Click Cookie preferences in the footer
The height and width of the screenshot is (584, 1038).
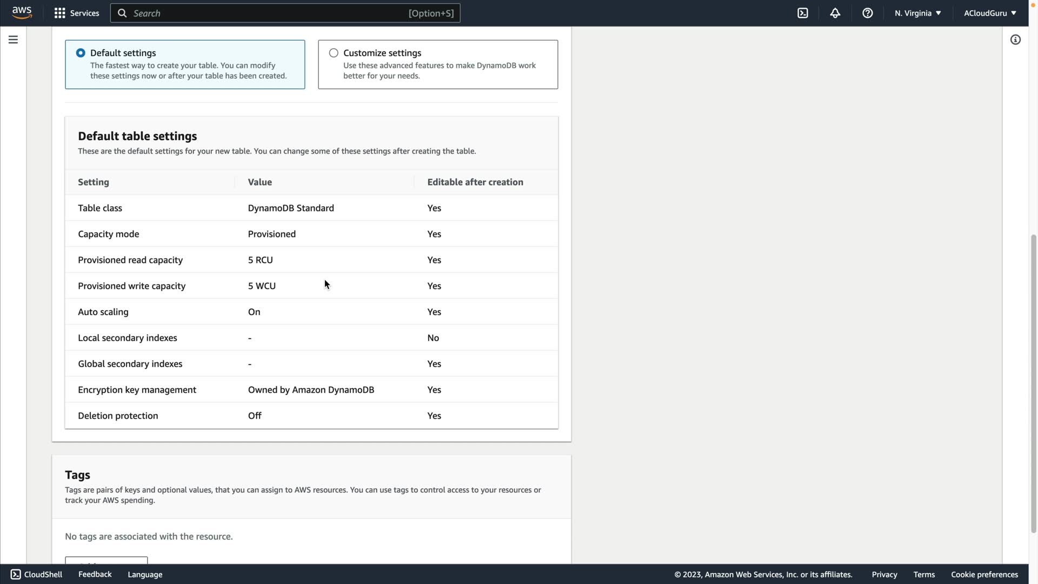pyautogui.click(x=984, y=574)
